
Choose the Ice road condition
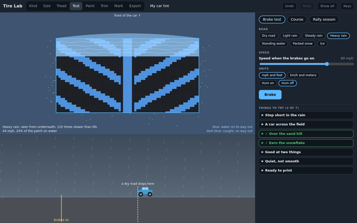click(322, 44)
